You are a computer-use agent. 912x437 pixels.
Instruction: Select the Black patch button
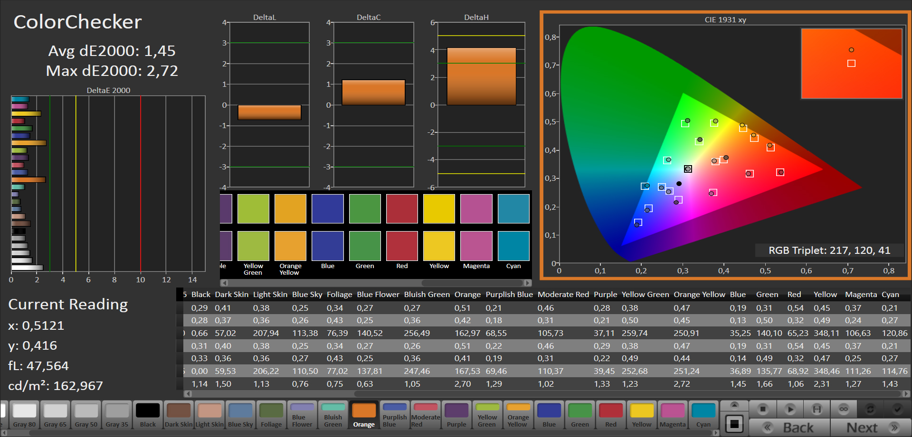point(148,415)
